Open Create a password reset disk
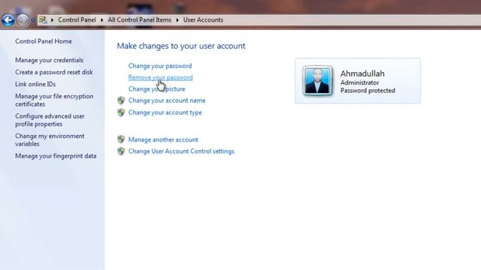 click(54, 72)
